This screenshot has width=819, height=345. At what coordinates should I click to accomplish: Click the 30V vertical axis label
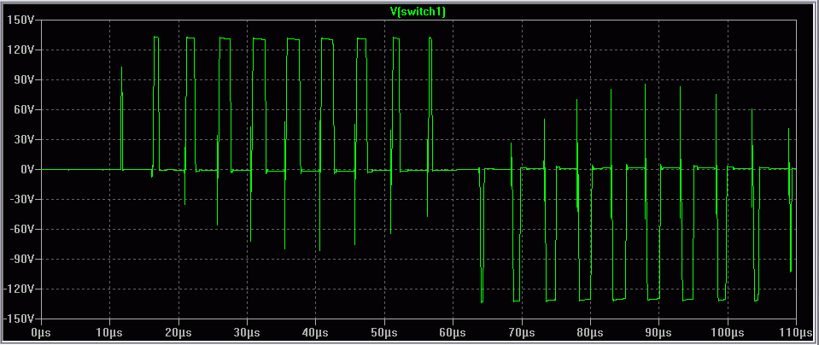pyautogui.click(x=24, y=139)
